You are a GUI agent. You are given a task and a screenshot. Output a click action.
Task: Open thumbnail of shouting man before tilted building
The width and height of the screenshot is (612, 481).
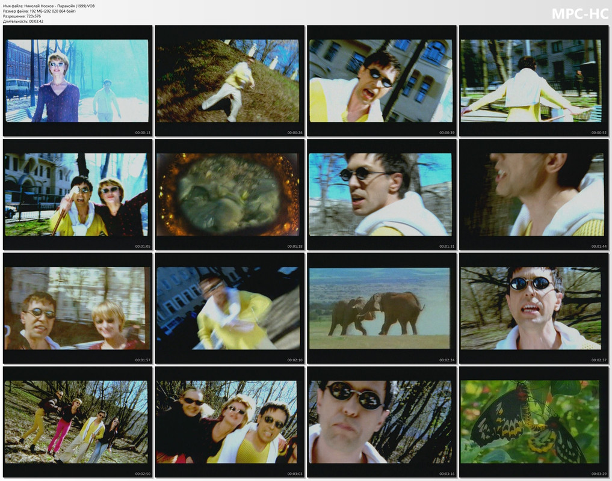(382, 81)
